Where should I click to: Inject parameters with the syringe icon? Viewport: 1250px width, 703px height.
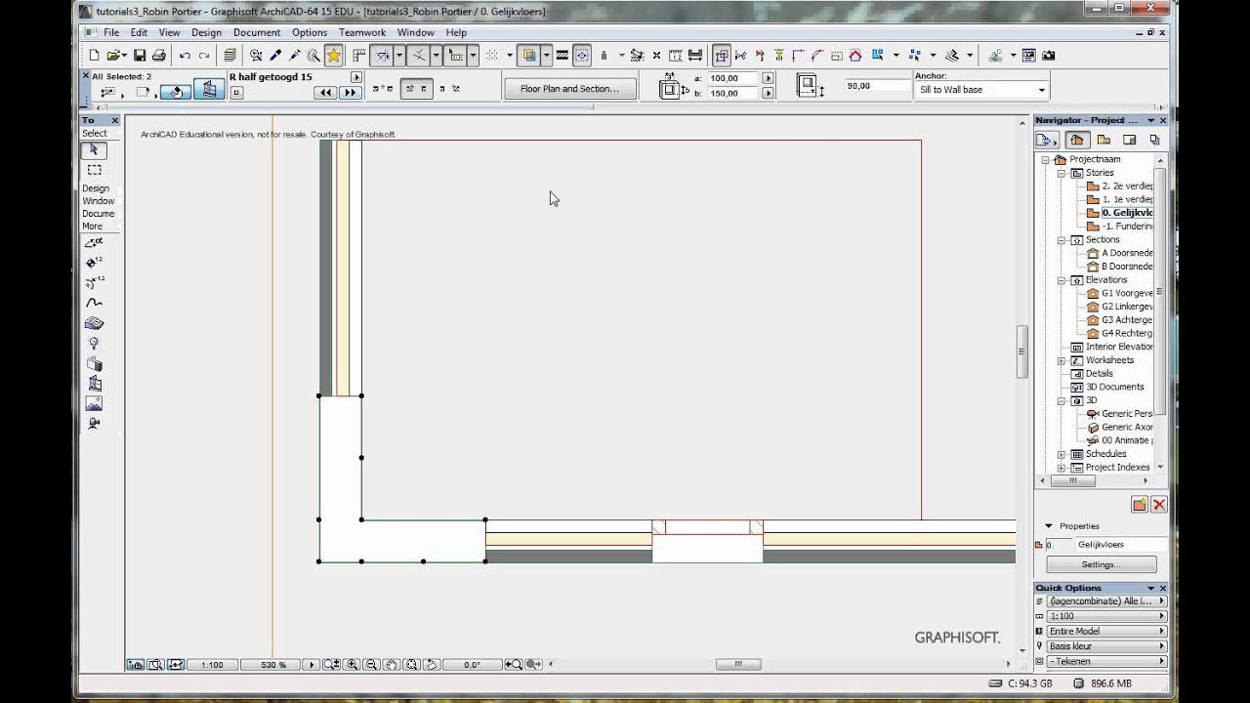294,56
